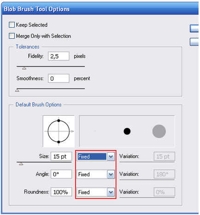
Task: Click the top dialog button at right edge
Action: click(194, 29)
